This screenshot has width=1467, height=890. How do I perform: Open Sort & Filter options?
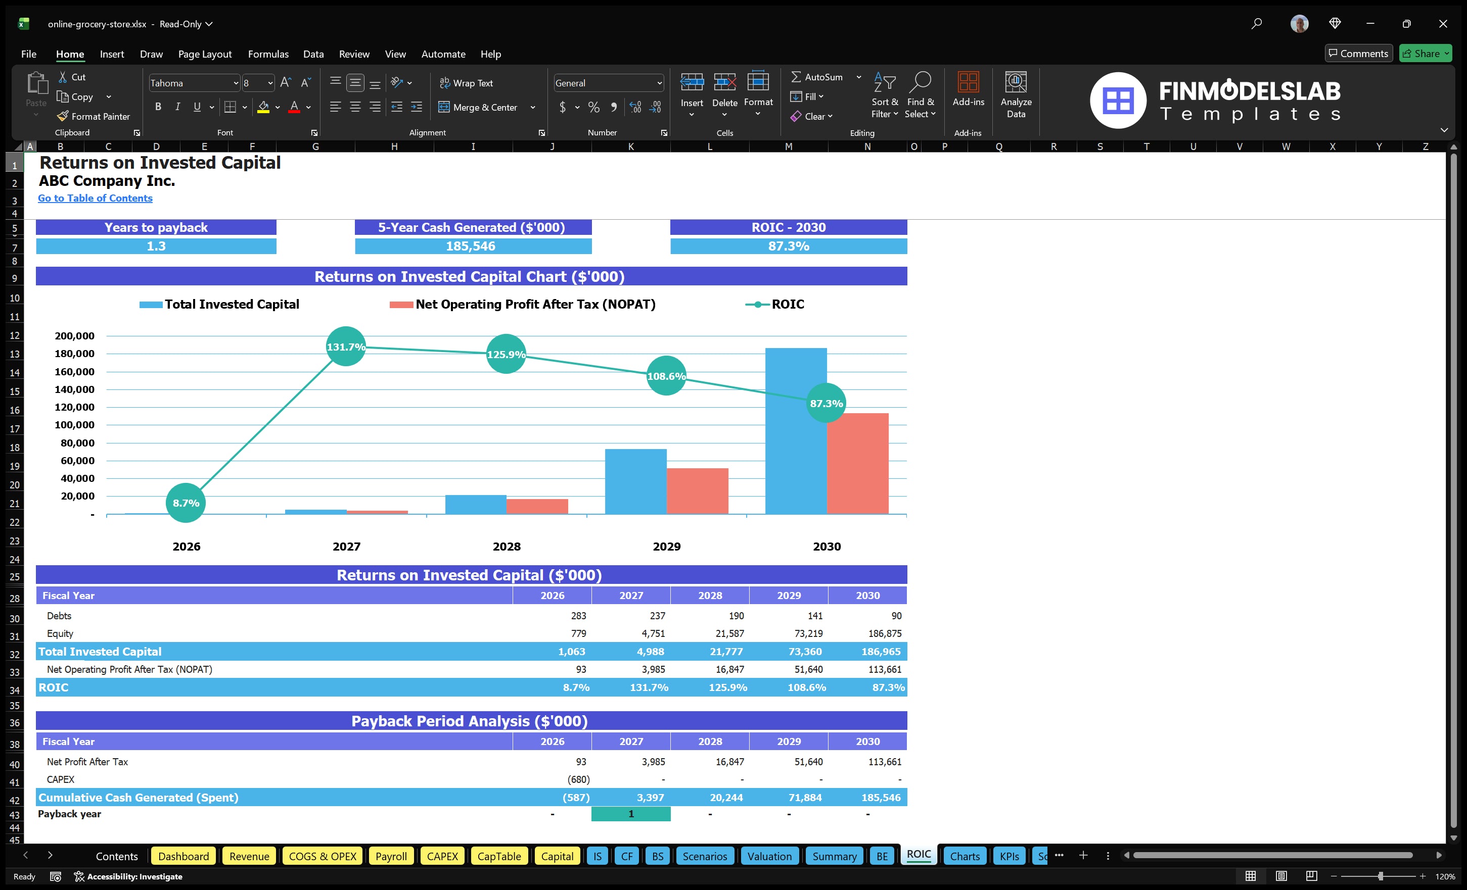pos(885,94)
